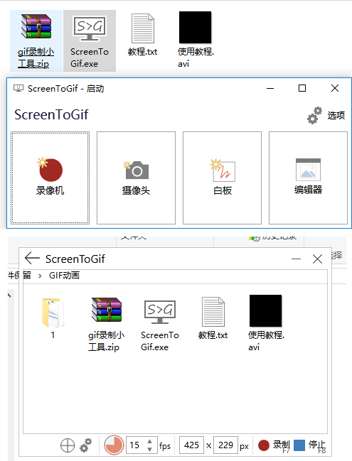Open the 白板 whiteboard tile
Viewport: 352px width, 461px height.
click(x=222, y=178)
